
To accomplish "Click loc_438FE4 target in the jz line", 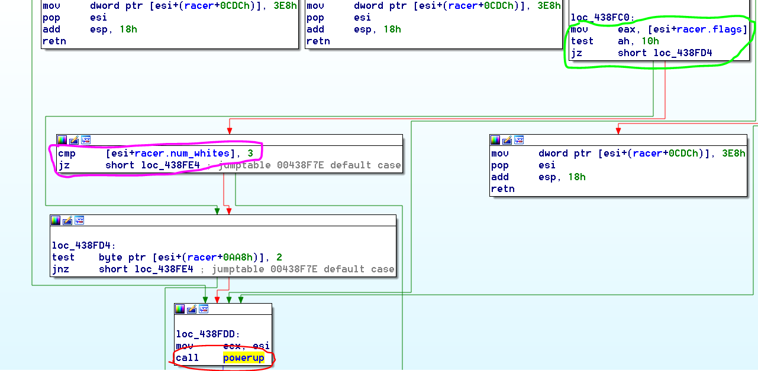I will [x=170, y=165].
